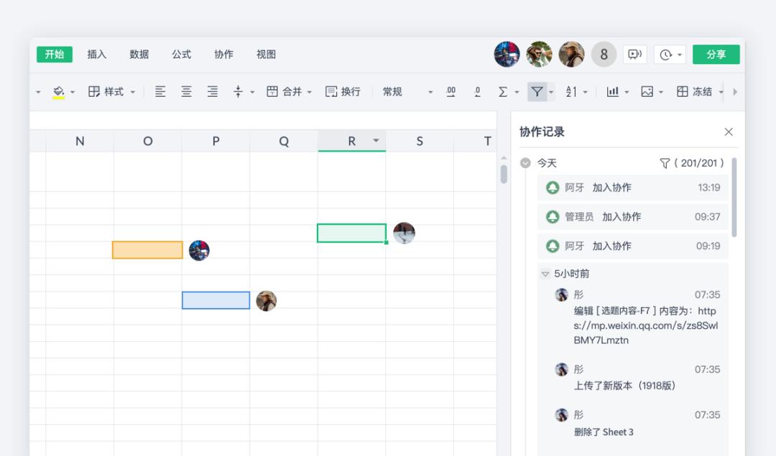The image size is (776, 456).
Task: Open column R header dropdown arrow
Action: click(x=376, y=141)
